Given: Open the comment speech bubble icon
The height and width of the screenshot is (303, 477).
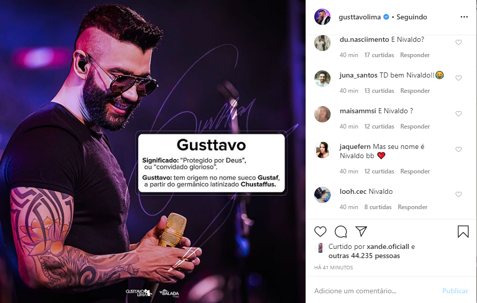Looking at the screenshot, I should [x=341, y=232].
